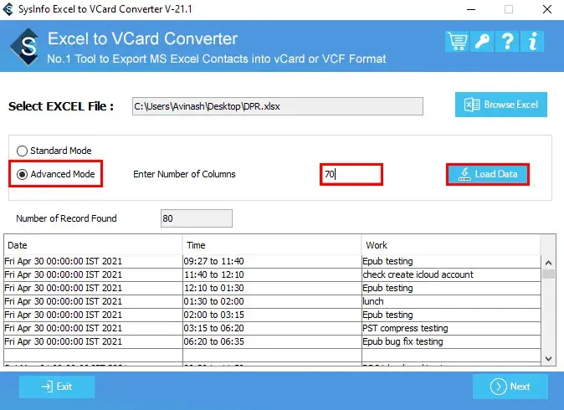Select Advanced Mode radio button
Screen dimensions: 564x410
tap(22, 174)
